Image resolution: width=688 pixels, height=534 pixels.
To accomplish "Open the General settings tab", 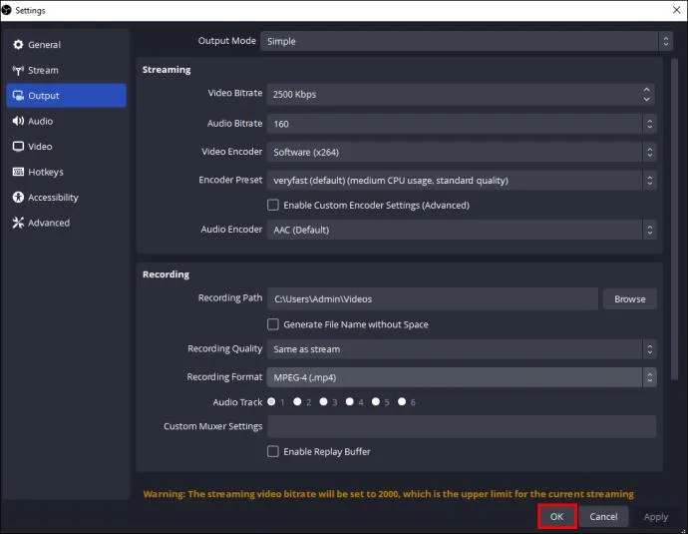I will click(66, 45).
